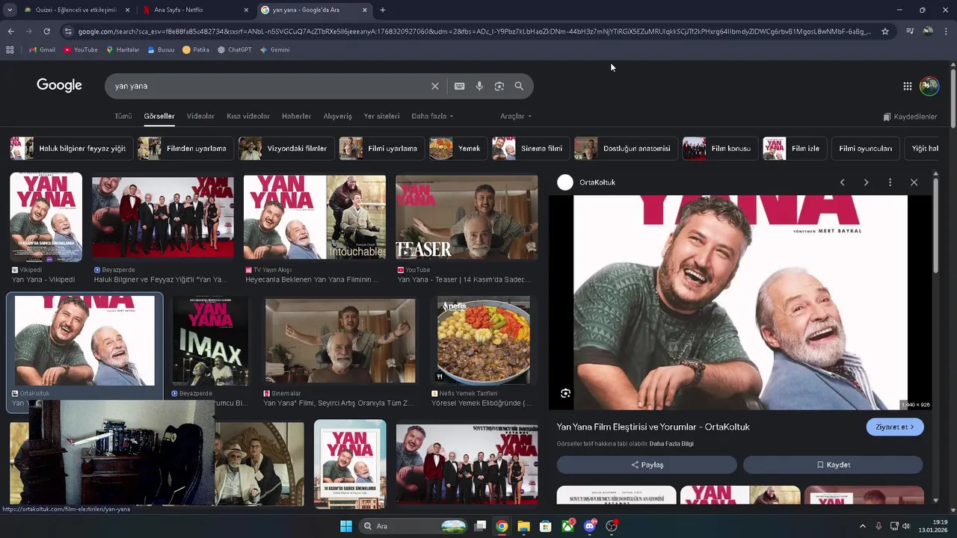Open the bookmarks apps grid shortcut

(10, 50)
